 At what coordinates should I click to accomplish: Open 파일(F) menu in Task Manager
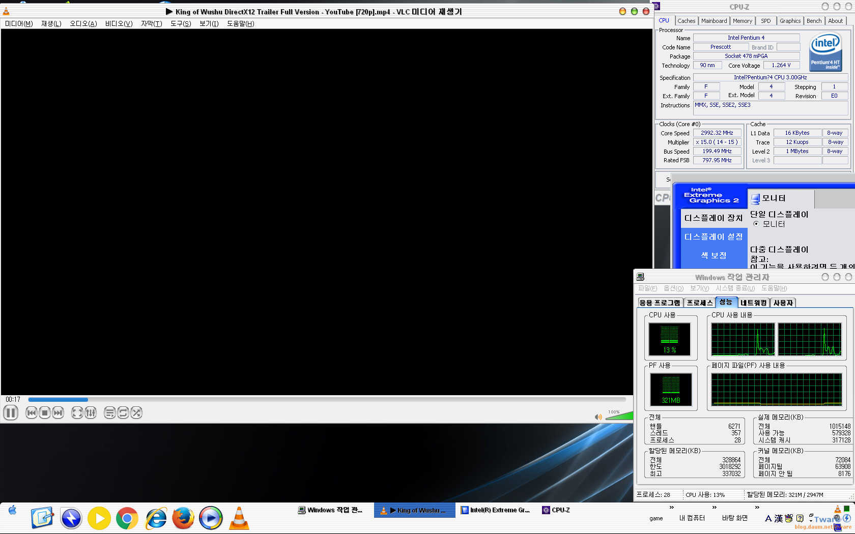tap(647, 288)
